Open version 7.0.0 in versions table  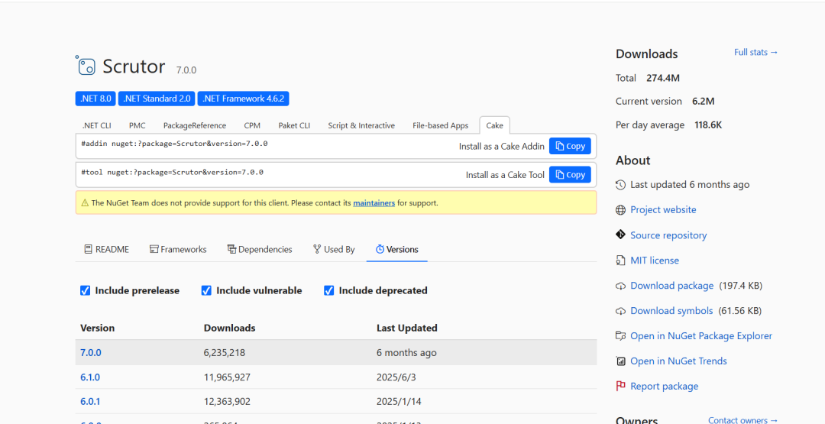pos(90,352)
